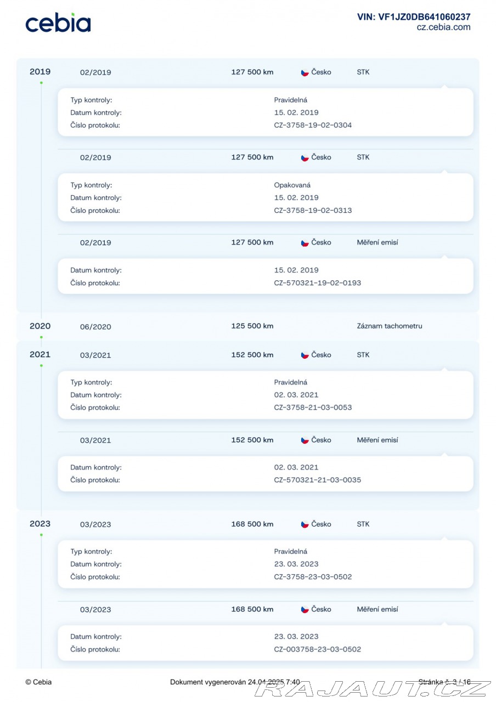Click the green 2023 timeline dot
Viewport: 496px width, 702px height.
tap(41, 535)
